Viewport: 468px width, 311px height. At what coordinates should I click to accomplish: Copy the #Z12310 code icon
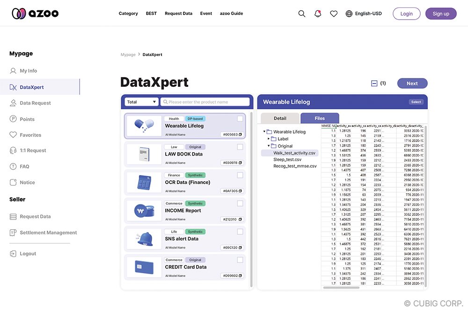[x=240, y=219]
